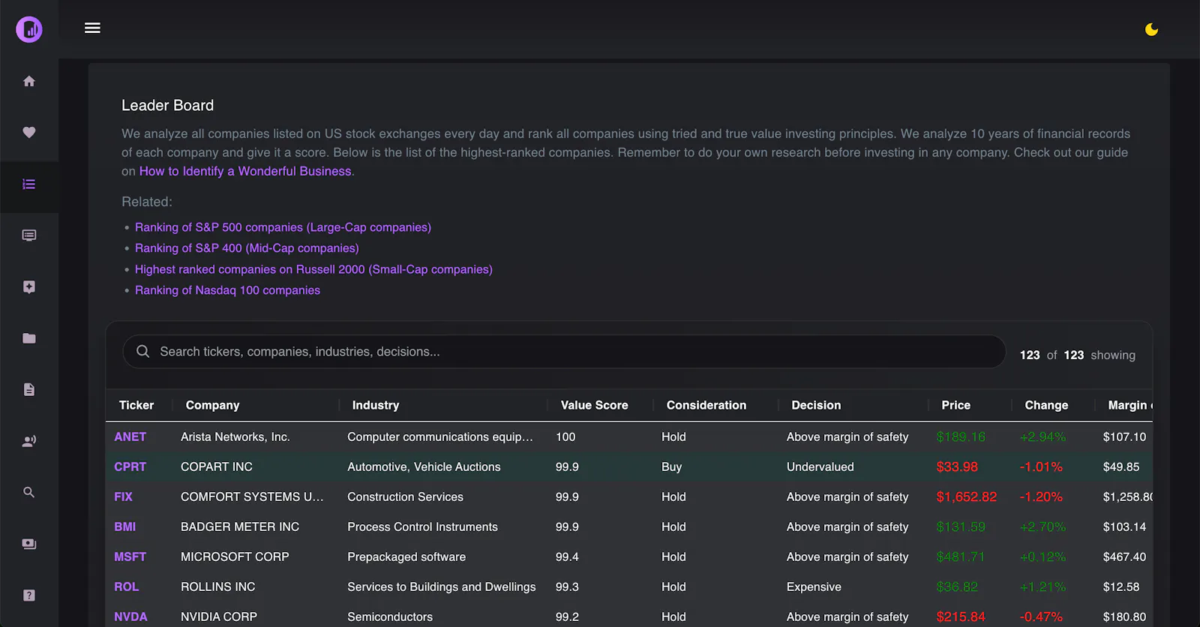The width and height of the screenshot is (1200, 627).
Task: Click the person voice sidebar icon
Action: (29, 441)
